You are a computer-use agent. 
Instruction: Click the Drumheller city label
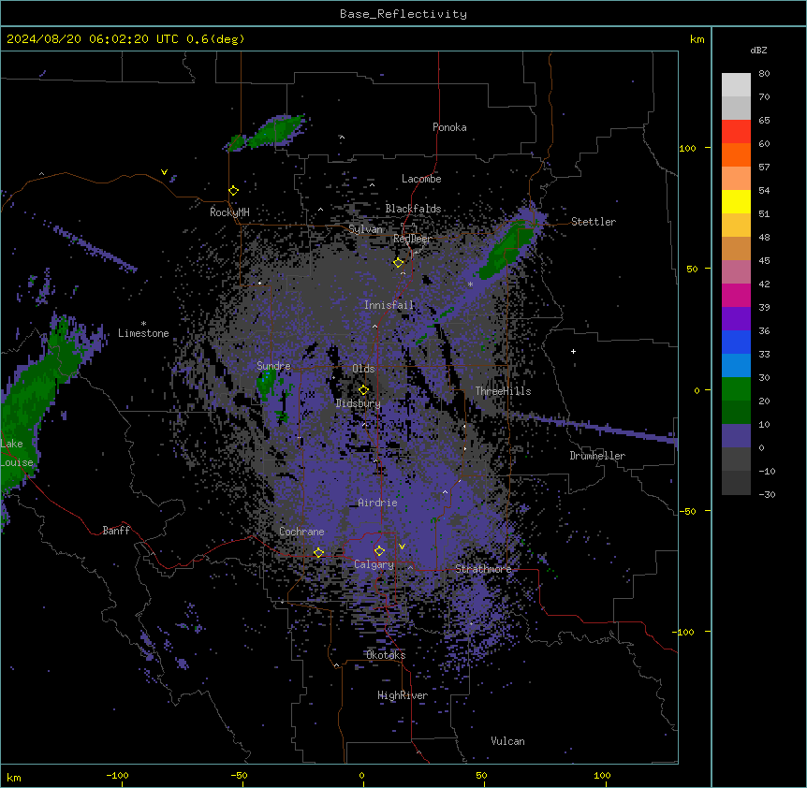point(597,456)
